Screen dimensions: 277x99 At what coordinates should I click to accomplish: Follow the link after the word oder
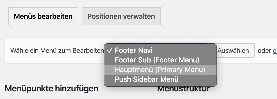tap(275, 51)
